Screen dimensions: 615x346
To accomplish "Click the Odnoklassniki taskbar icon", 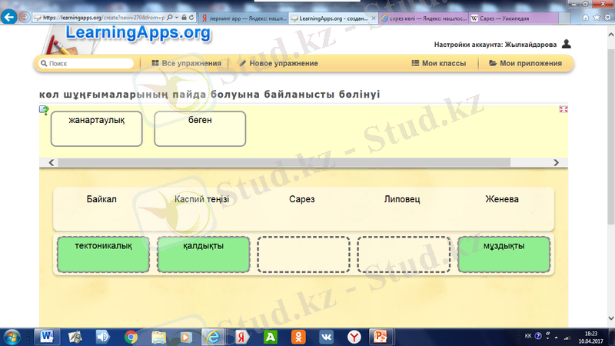I will [298, 336].
